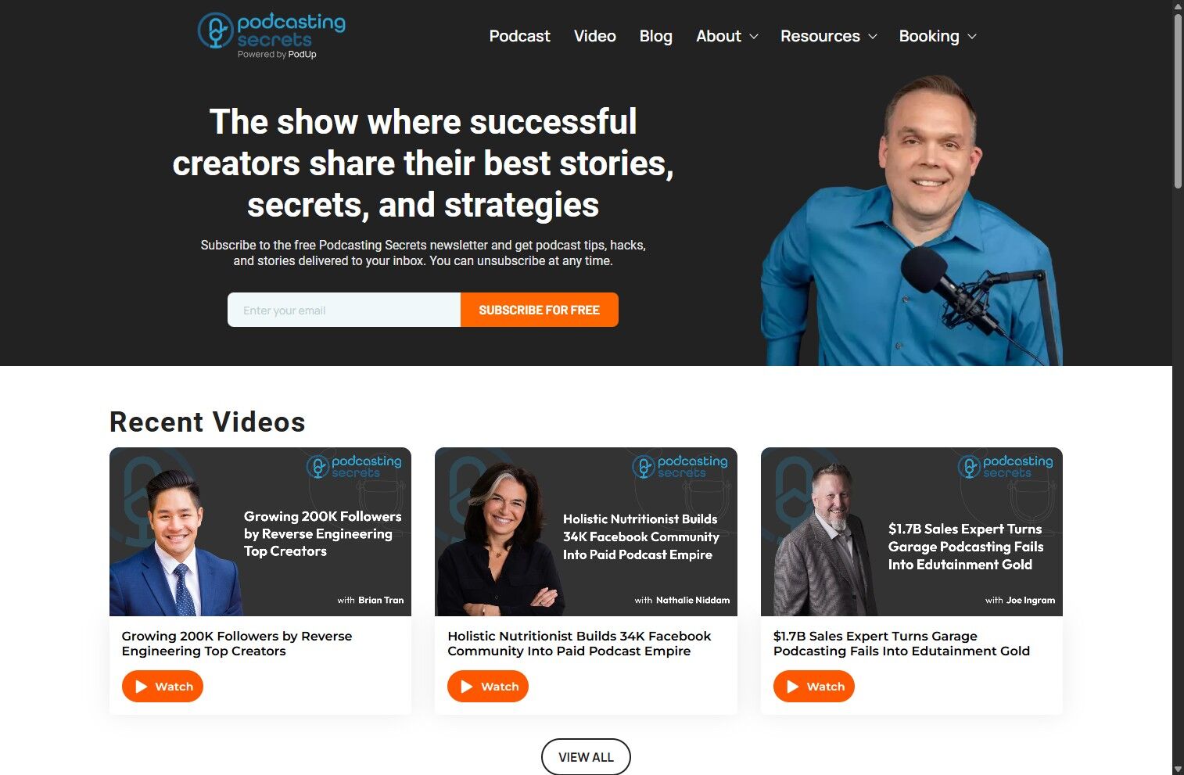Focus the Enter your email field
The image size is (1184, 775).
[x=344, y=310]
